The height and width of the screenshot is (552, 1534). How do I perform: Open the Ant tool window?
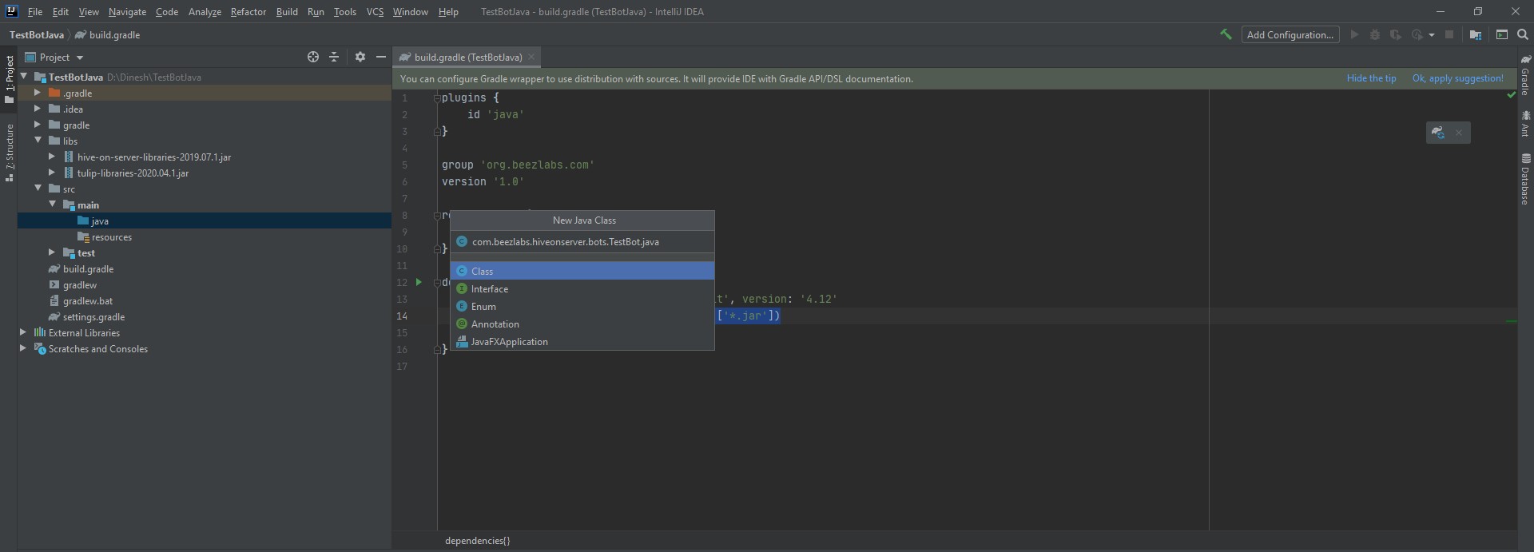coord(1525,124)
